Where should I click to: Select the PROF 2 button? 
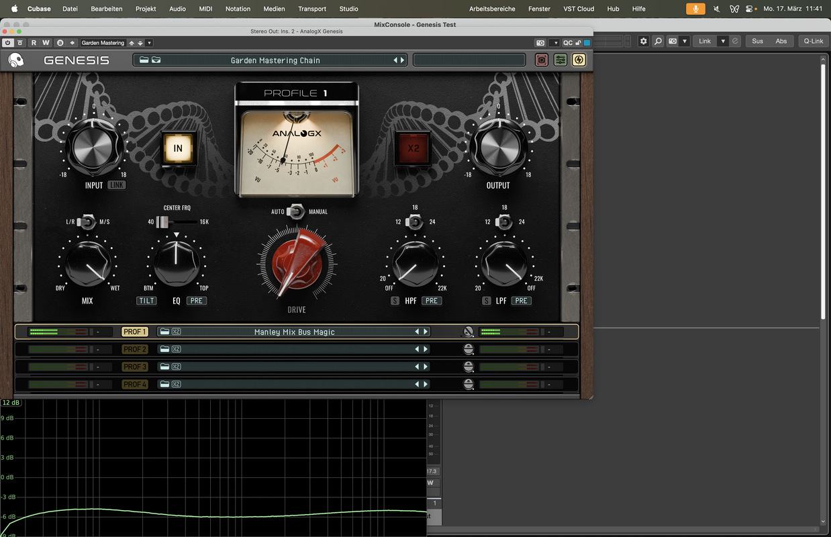[134, 349]
